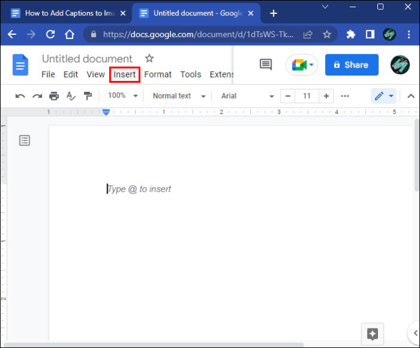The height and width of the screenshot is (348, 420).
Task: Click the font size 11 field
Action: tap(307, 96)
